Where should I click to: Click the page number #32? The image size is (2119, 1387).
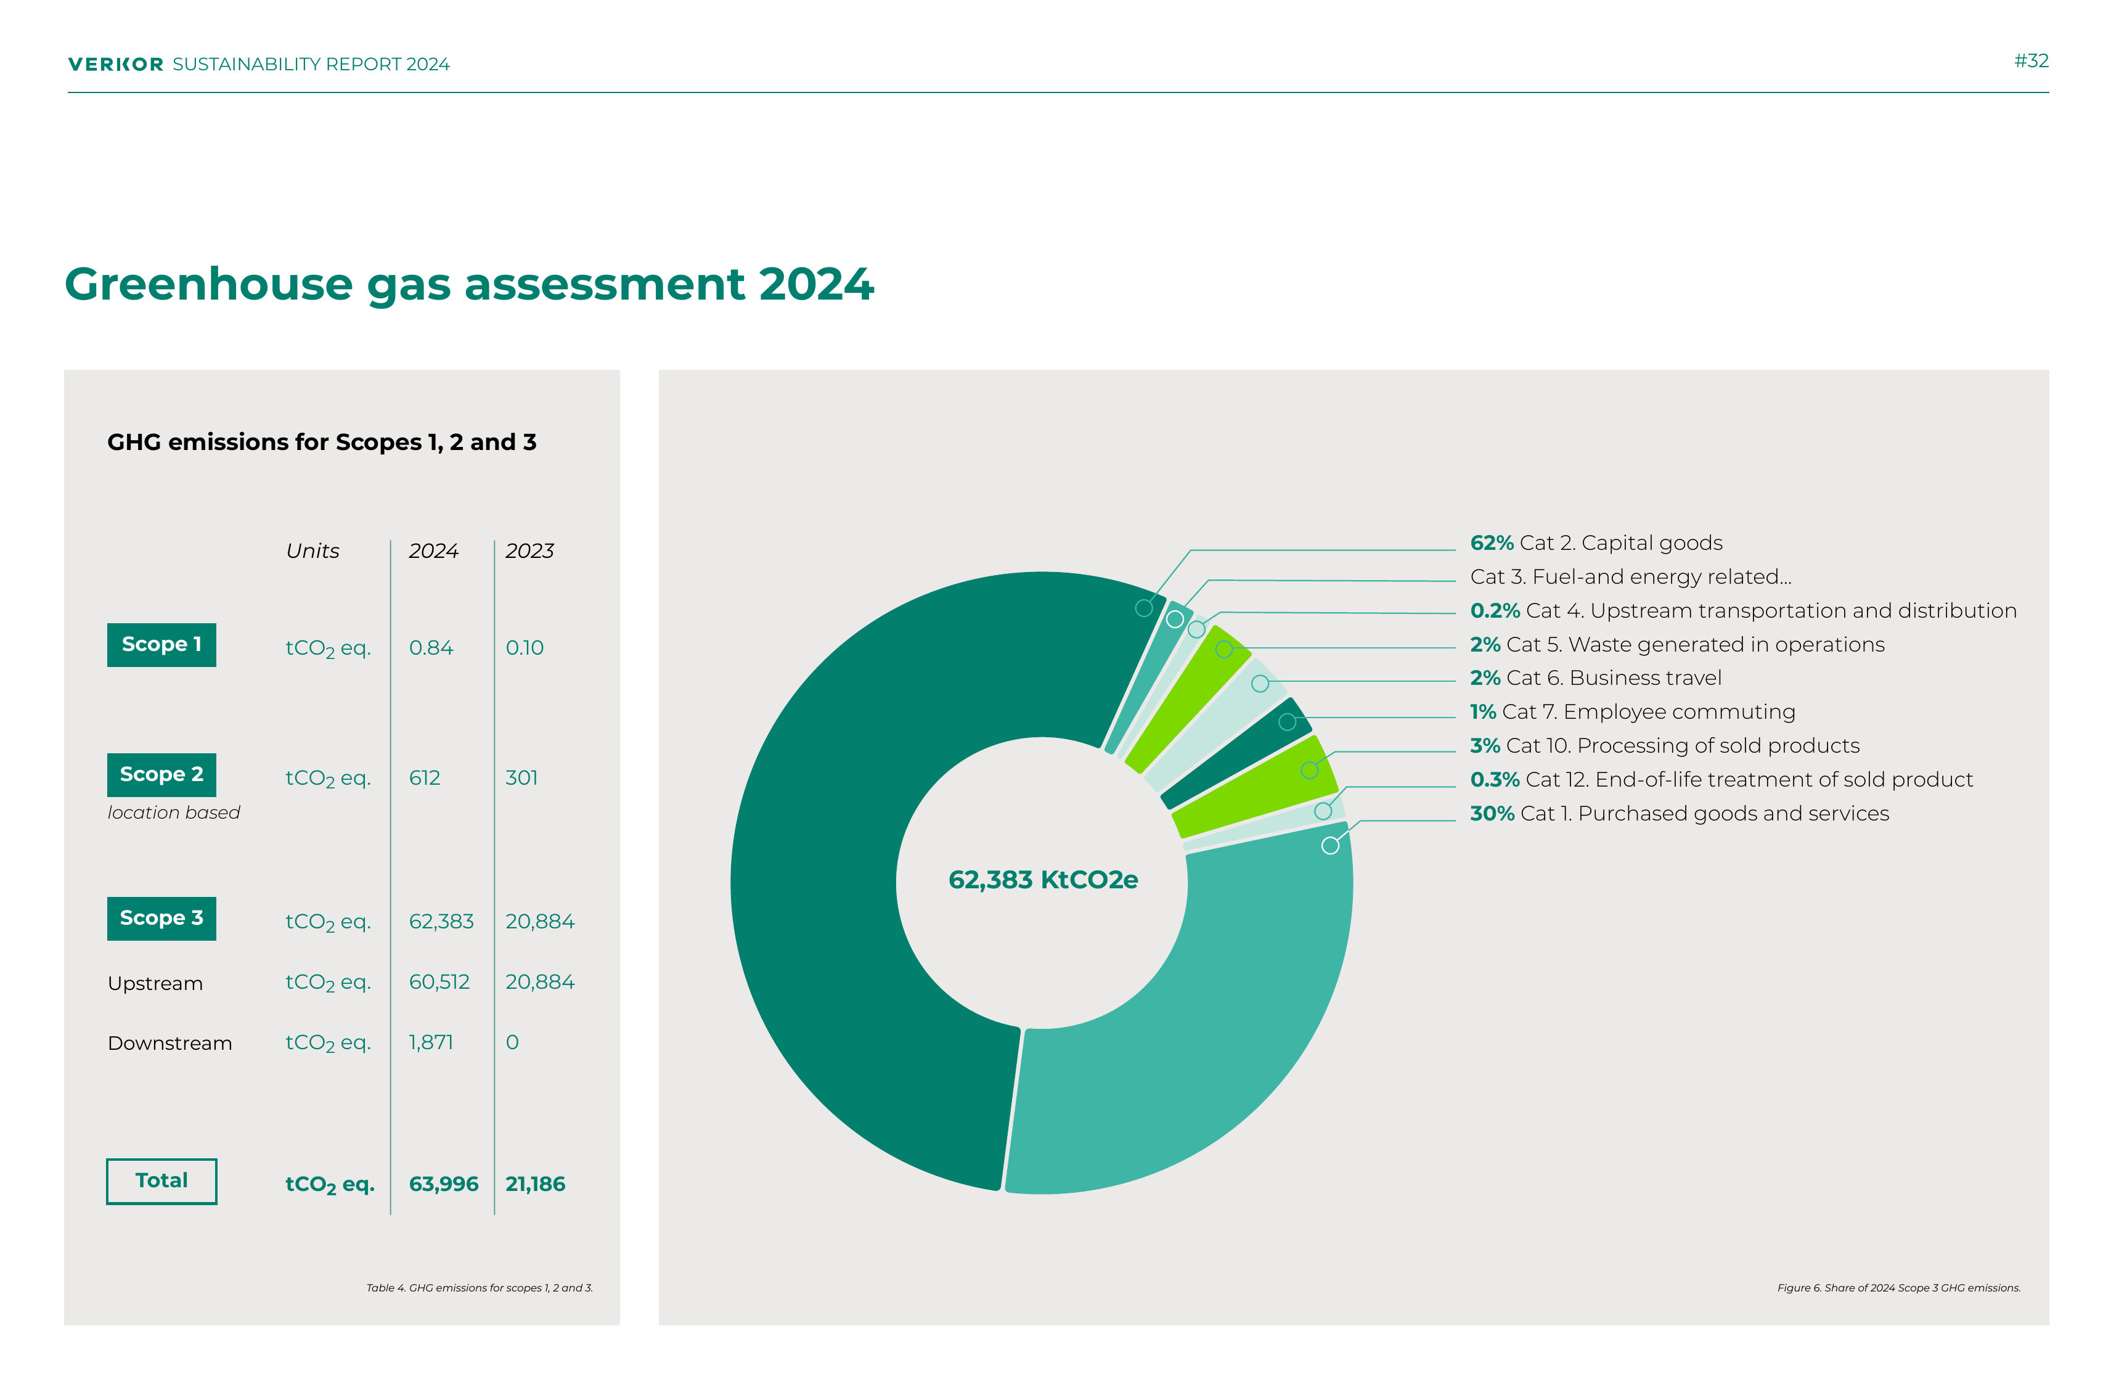(x=2031, y=60)
